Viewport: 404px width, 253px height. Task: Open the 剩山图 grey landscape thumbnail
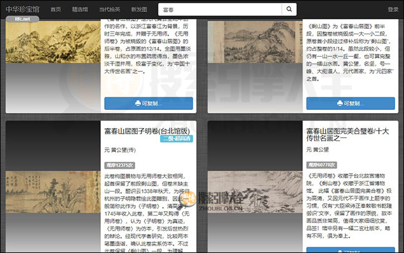point(255,42)
